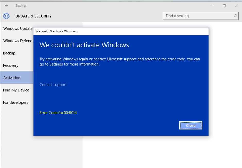Close the Settings window
The width and height of the screenshot is (242, 168).
pyautogui.click(x=236, y=6)
